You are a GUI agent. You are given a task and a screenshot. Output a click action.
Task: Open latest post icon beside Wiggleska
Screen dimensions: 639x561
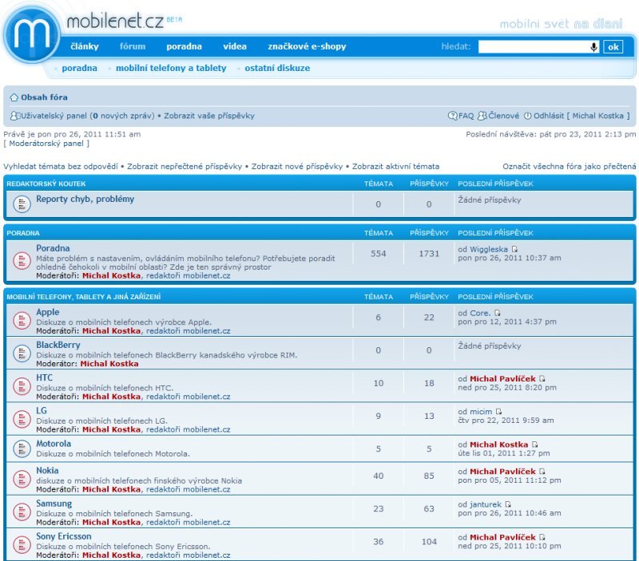click(x=514, y=250)
